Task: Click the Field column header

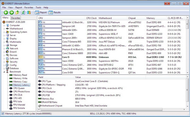Action: pyautogui.click(x=56, y=77)
